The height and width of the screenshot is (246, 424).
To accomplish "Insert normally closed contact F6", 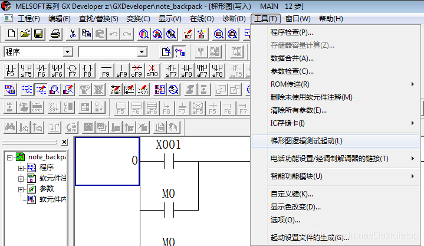I will pyautogui.click(x=41, y=71).
